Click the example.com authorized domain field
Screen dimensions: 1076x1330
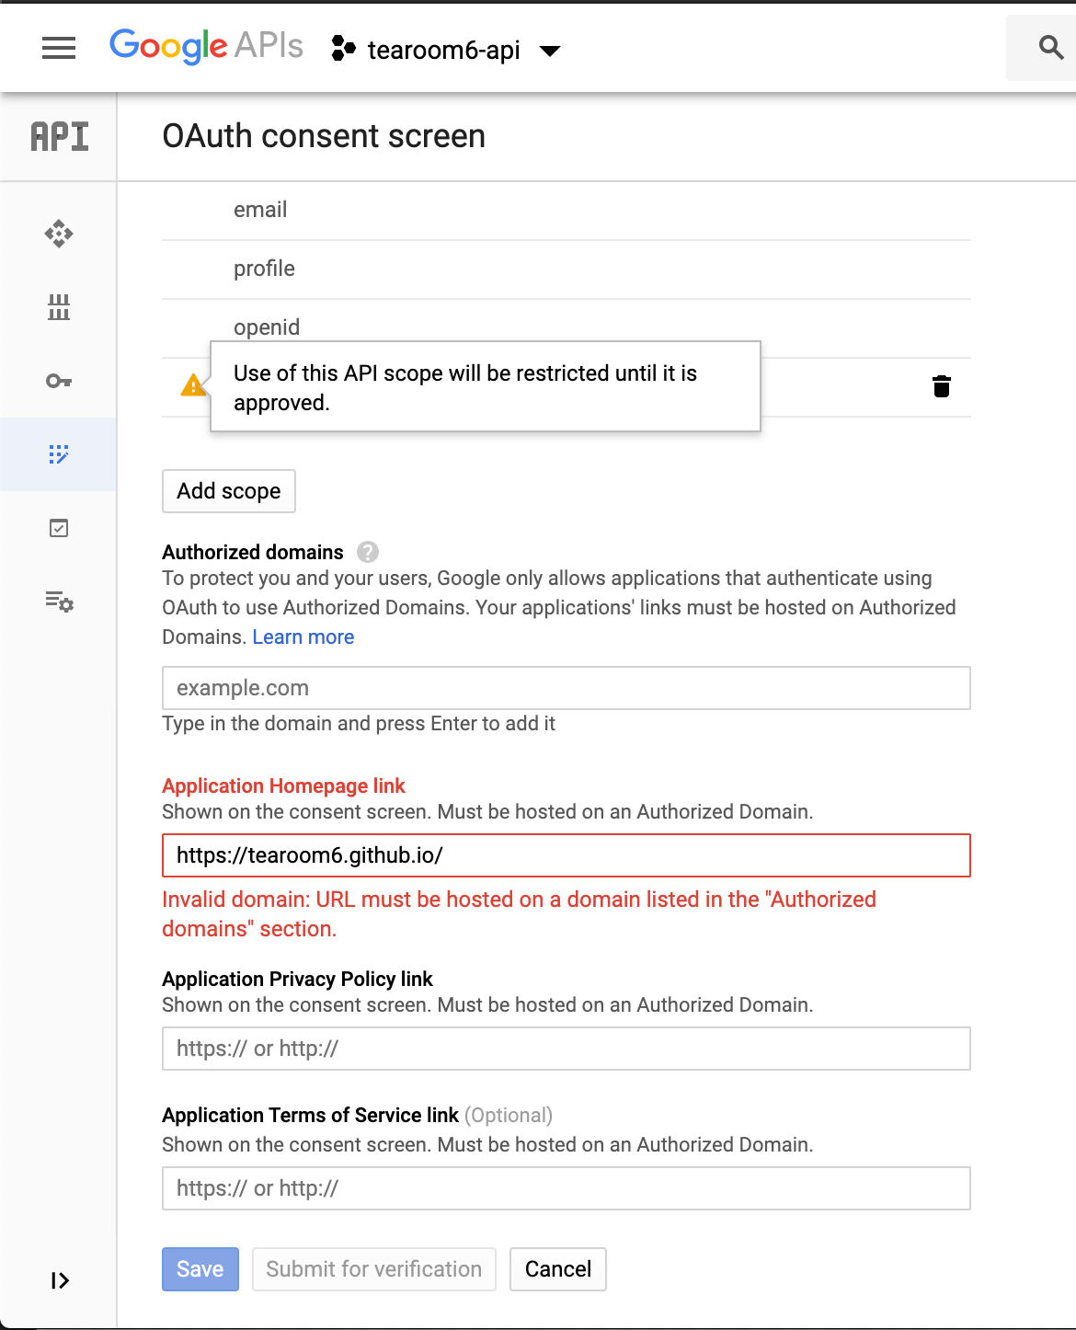[x=566, y=687]
